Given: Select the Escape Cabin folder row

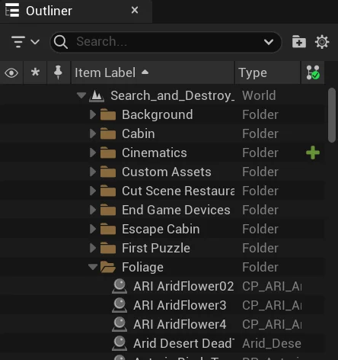Looking at the screenshot, I should click(x=162, y=229).
